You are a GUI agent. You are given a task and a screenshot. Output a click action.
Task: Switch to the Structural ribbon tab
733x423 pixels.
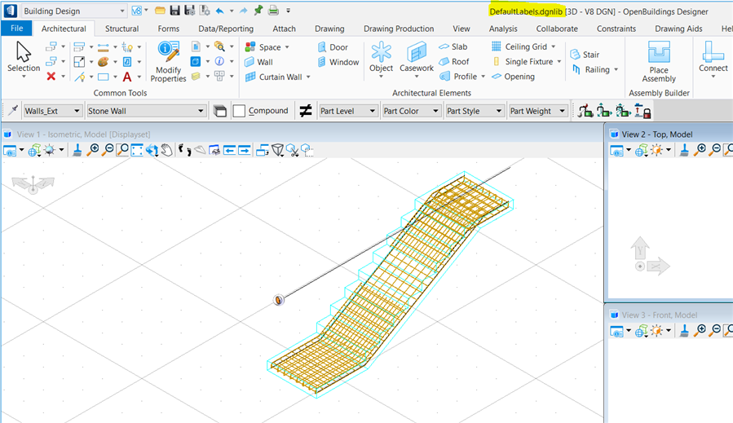click(x=121, y=29)
